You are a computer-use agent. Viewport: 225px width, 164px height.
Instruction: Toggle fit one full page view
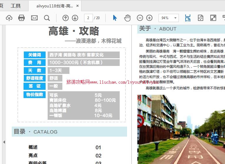(x=201, y=18)
